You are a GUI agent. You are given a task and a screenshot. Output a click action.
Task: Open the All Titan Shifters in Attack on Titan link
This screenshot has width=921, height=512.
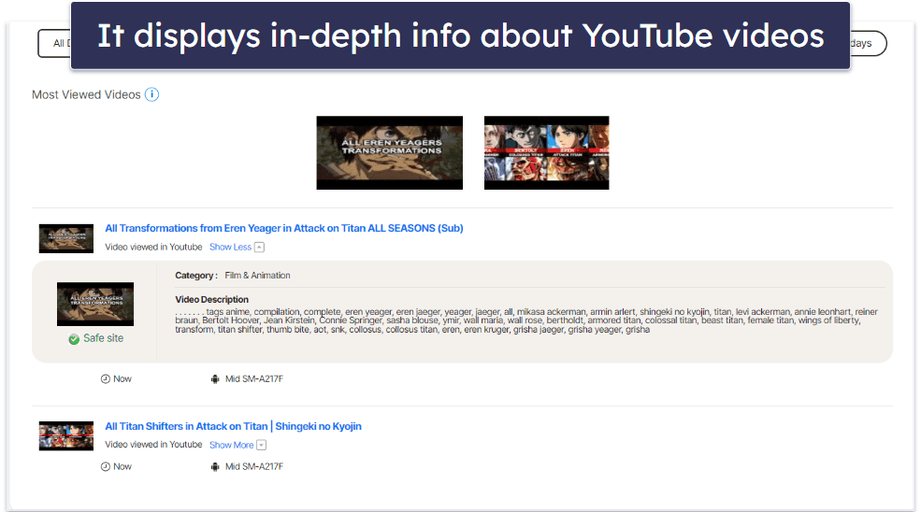click(x=233, y=426)
